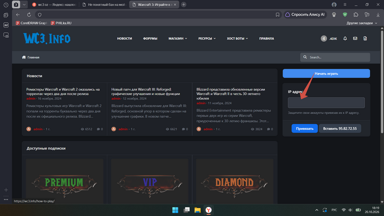Image resolution: width=384 pixels, height=216 pixels.
Task: Open the green shield extension
Action: coord(345,15)
